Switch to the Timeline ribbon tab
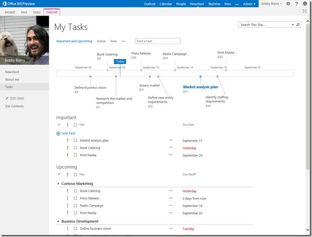The image size is (312, 237). (52, 12)
